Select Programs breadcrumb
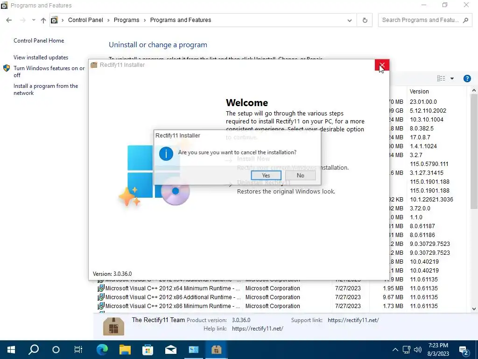478x359 pixels. pos(126,20)
